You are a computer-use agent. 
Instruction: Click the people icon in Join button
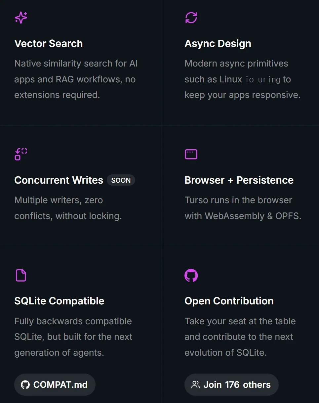tap(195, 385)
